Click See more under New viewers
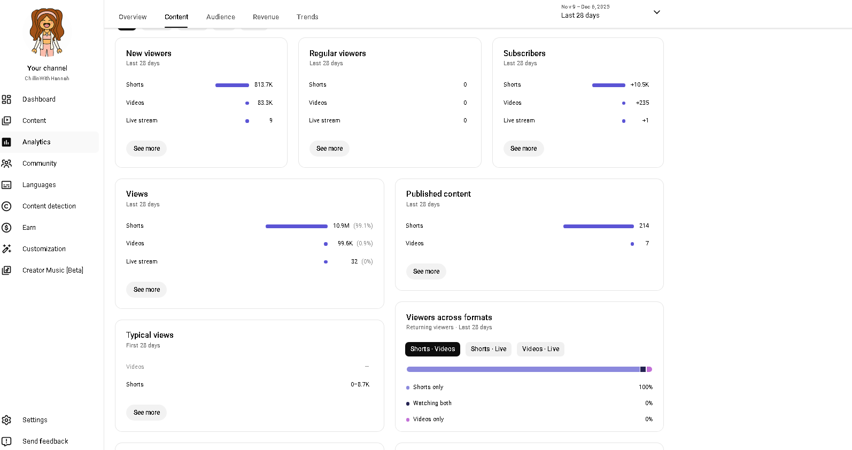The height and width of the screenshot is (450, 852). [146, 149]
